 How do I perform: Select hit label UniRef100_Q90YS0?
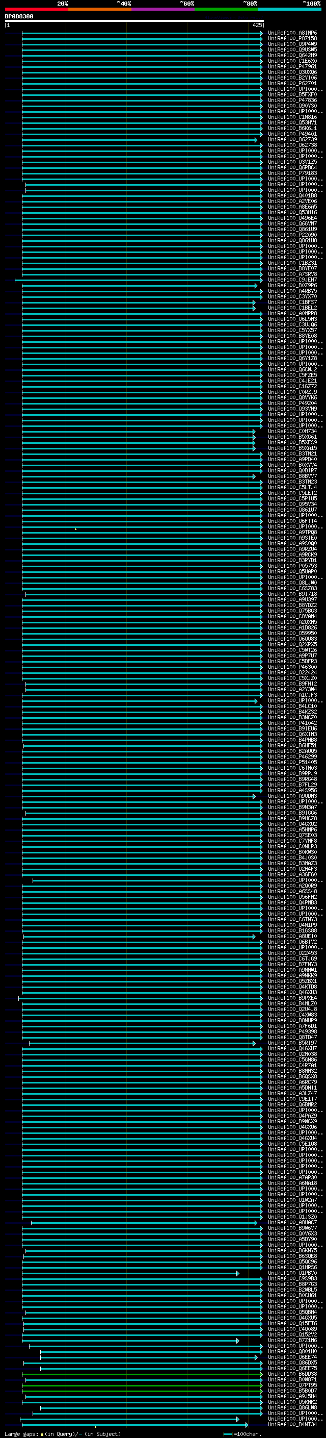[292, 106]
